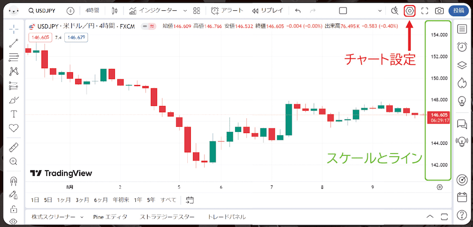Image resolution: width=473 pixels, height=227 pixels.
Task: Toggle hide all drawings eye
Action: 14,222
